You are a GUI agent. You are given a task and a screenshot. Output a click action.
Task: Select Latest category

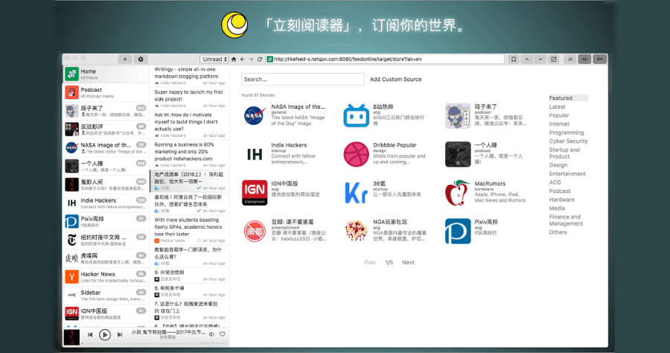[x=557, y=106]
